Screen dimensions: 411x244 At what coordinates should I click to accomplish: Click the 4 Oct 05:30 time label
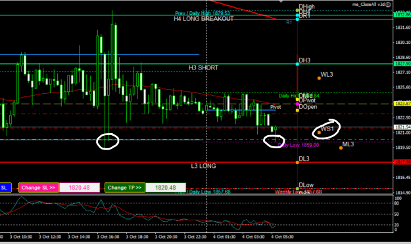click(282, 237)
